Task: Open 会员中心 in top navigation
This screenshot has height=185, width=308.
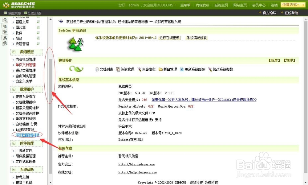Action: pyautogui.click(x=259, y=5)
